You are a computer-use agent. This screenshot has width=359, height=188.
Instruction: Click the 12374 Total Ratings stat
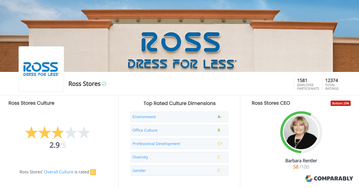coord(332,84)
